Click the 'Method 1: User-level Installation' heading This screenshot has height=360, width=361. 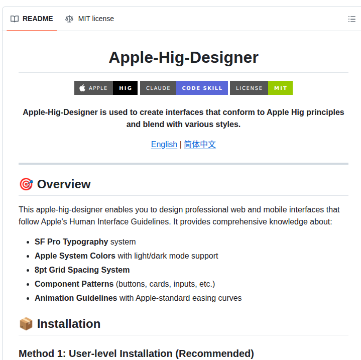(x=136, y=353)
